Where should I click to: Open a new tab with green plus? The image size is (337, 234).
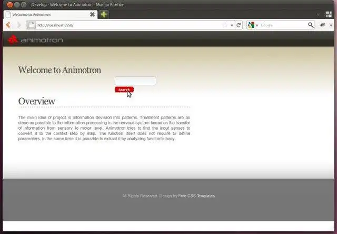pos(104,15)
